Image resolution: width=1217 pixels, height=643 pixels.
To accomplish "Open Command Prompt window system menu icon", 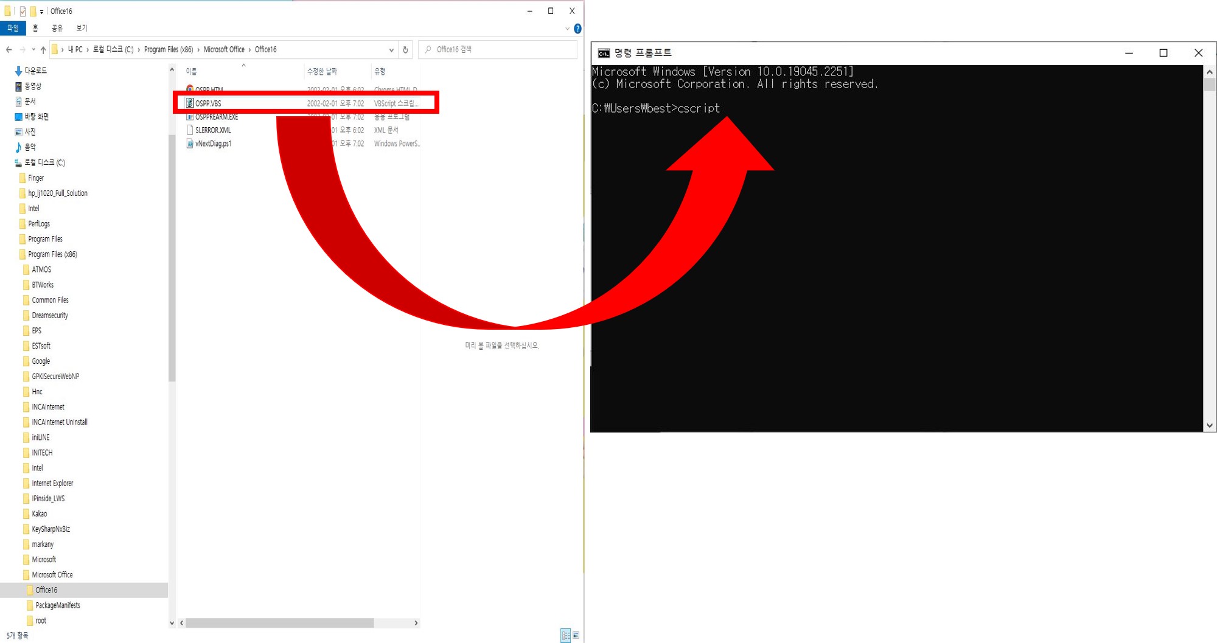I will 604,53.
